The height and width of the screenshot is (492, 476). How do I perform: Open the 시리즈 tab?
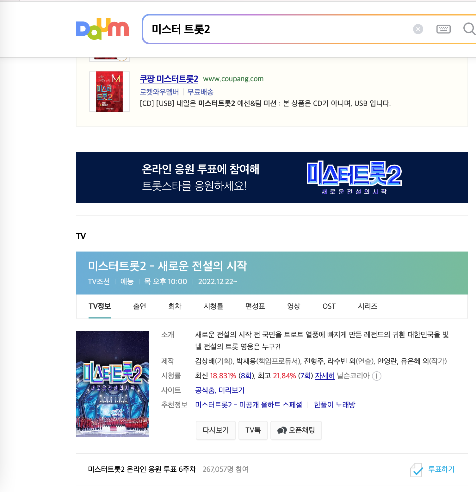click(368, 306)
